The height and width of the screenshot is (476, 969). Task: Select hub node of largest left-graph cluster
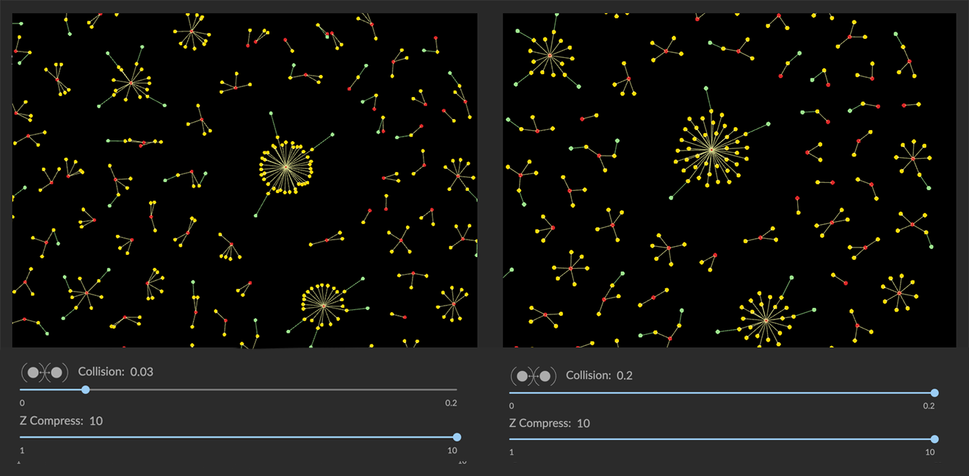coord(286,168)
